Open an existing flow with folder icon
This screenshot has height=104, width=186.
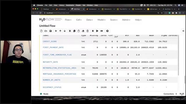coord(46,31)
